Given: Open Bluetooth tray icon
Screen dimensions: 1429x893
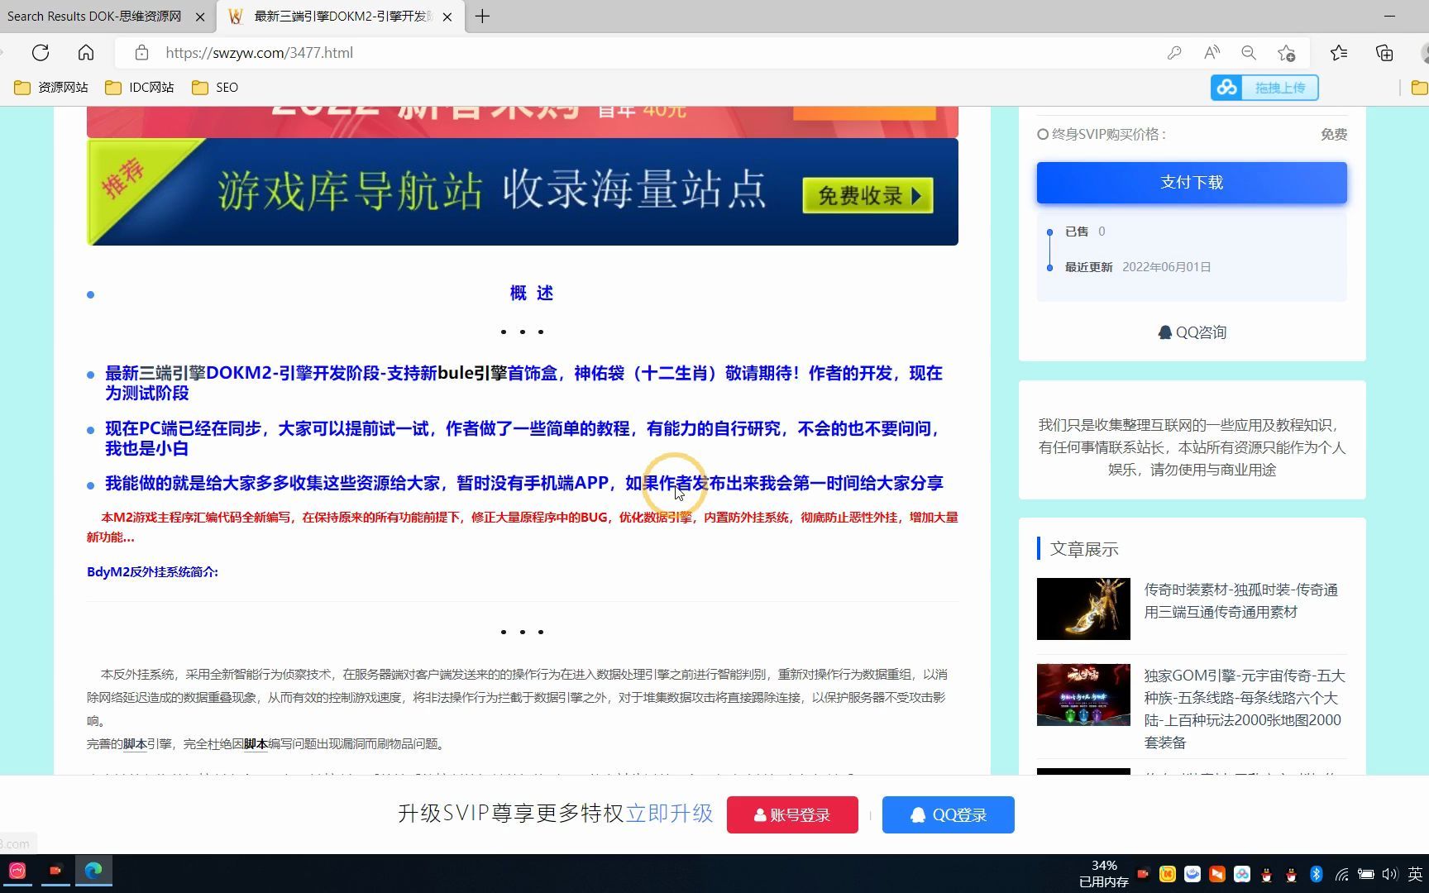Looking at the screenshot, I should pyautogui.click(x=1317, y=874).
